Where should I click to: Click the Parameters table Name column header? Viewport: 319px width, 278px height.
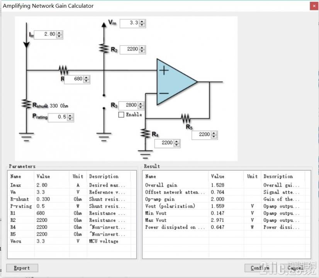21,176
